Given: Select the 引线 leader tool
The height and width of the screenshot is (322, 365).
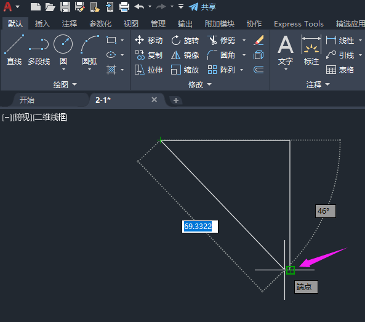Looking at the screenshot, I should [x=340, y=55].
